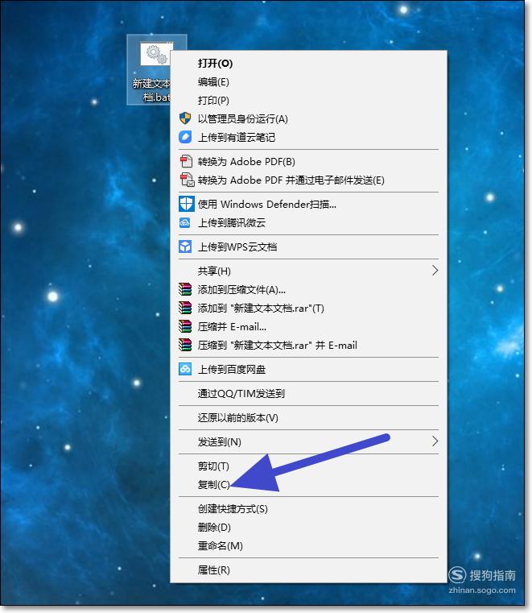532x613 pixels.
Task: Click WinRAR icon beside 压缩到 "新建文本文档.rar" 并 E-mail
Action: (x=185, y=345)
